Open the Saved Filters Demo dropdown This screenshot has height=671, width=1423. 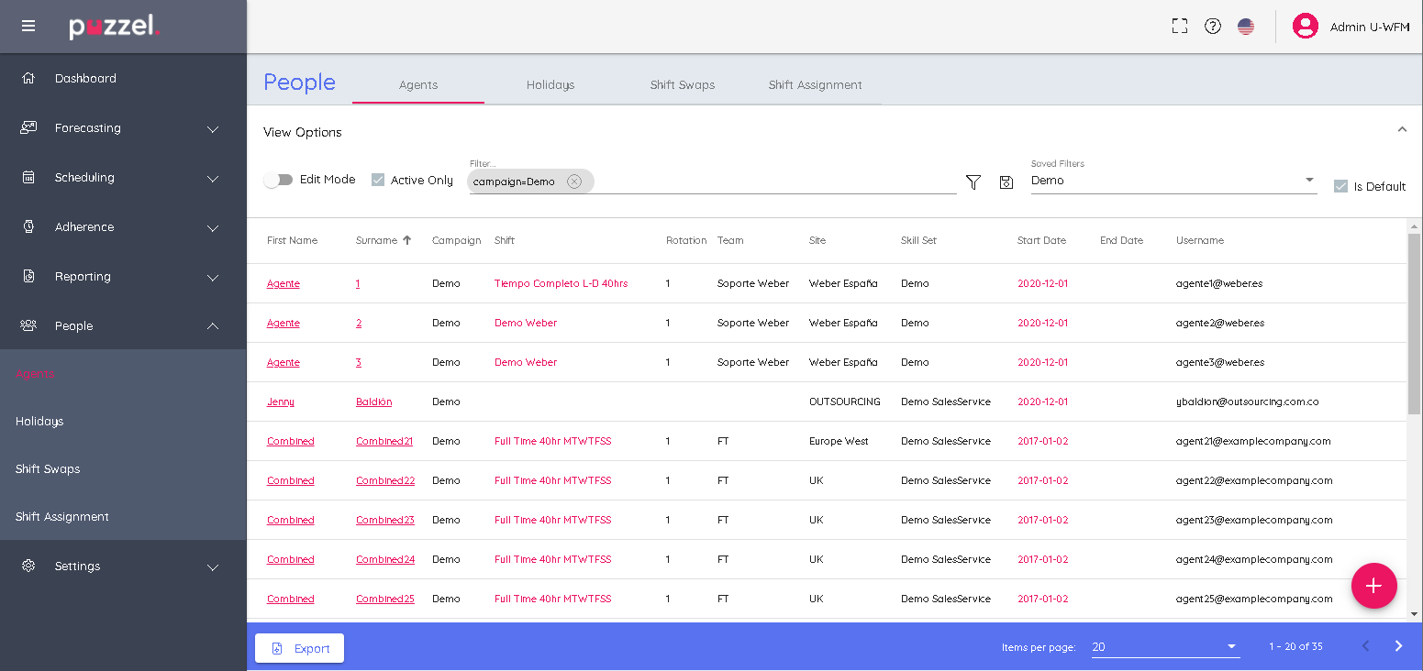(1173, 181)
